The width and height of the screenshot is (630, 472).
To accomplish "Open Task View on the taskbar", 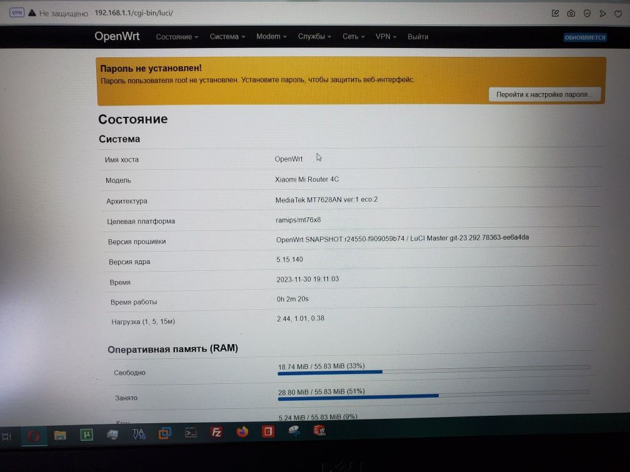I will (x=6, y=436).
